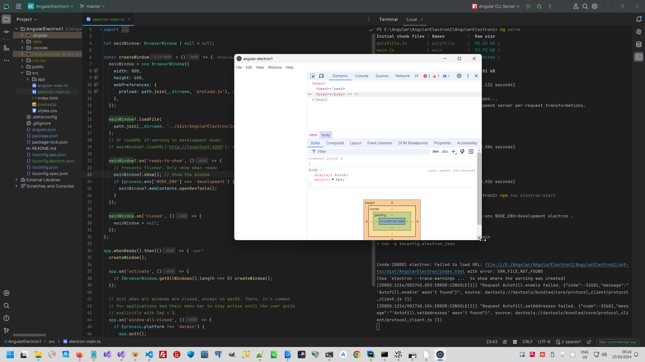Viewport: 645px width, 362px height.
Task: Toggle the .cls class editor
Action: tap(445, 151)
